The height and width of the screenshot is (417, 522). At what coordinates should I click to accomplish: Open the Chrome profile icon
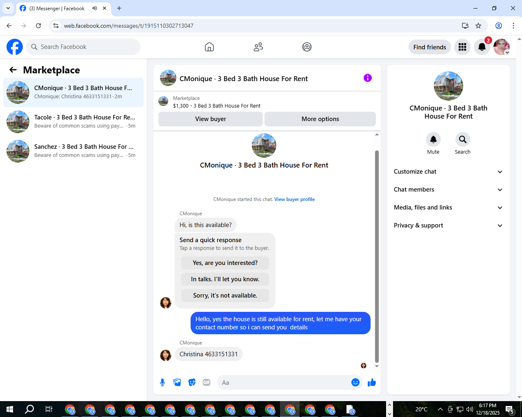point(499,26)
